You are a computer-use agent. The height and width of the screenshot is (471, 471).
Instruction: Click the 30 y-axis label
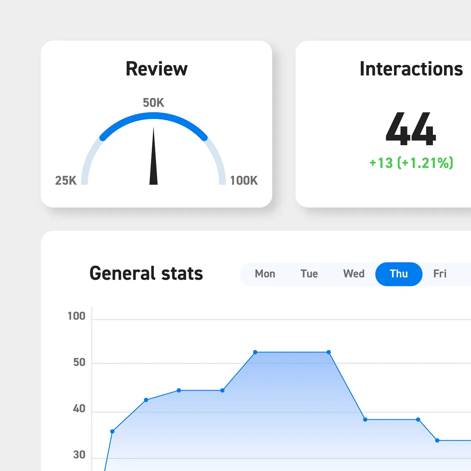79,455
